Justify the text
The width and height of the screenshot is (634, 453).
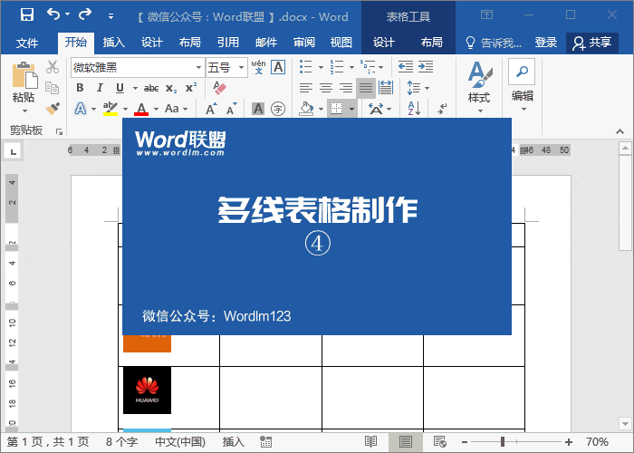pos(366,88)
